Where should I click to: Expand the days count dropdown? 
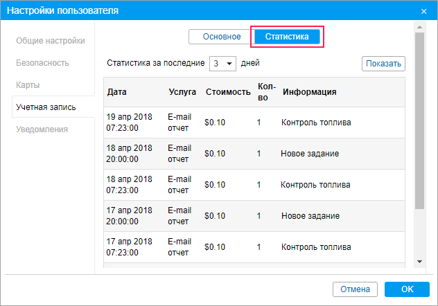click(222, 63)
